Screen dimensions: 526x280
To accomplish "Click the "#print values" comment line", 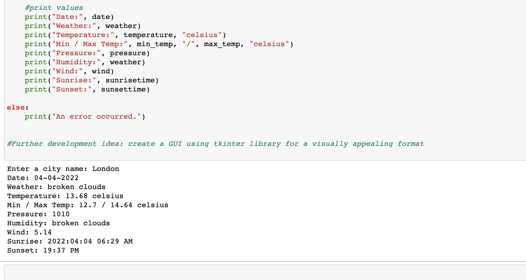I will click(x=54, y=8).
